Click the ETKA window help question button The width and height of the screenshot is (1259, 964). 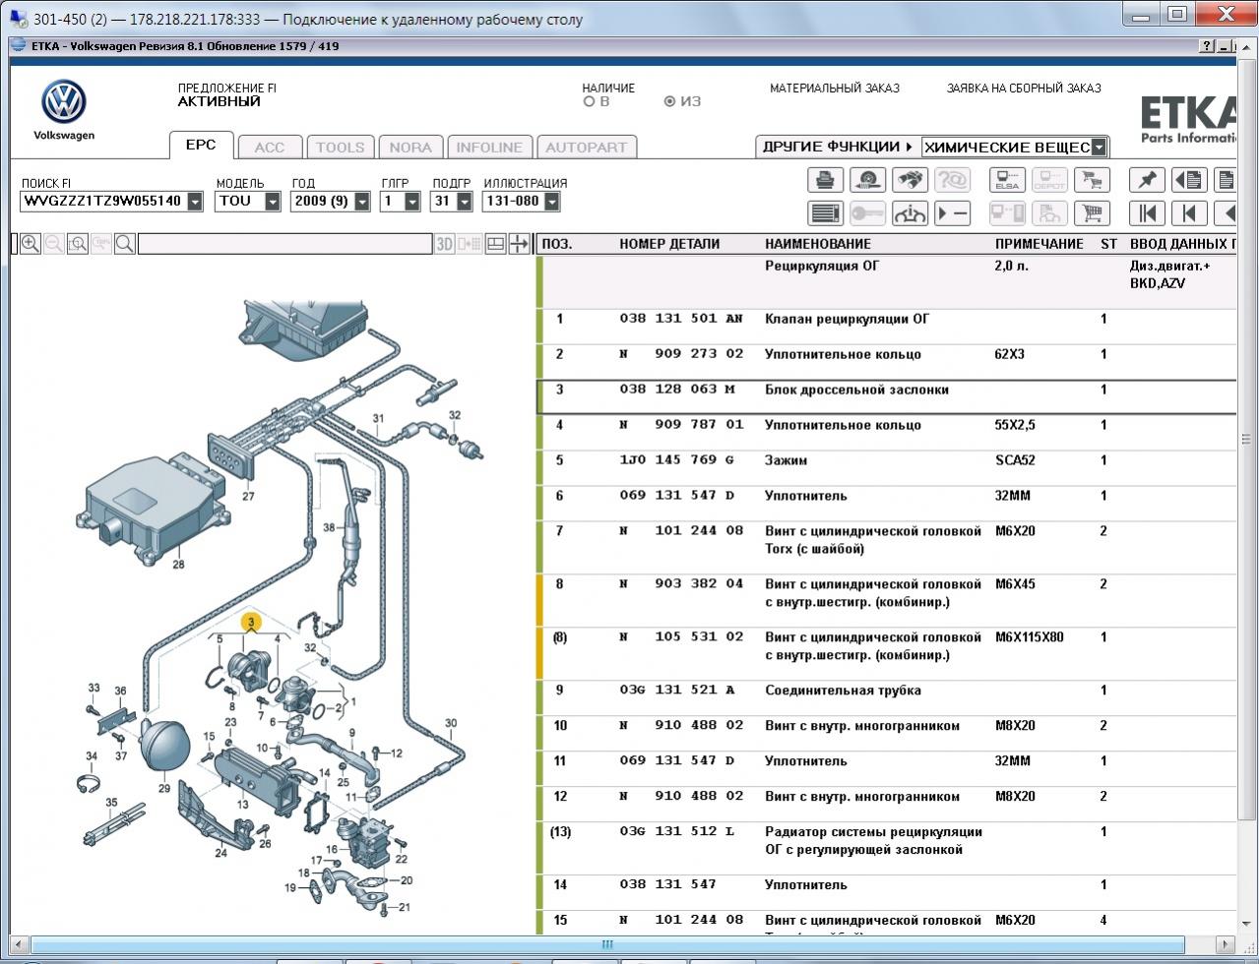(1208, 46)
